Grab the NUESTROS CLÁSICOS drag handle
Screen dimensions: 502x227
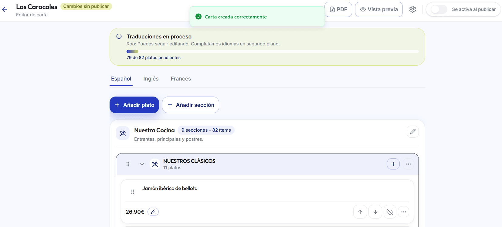pyautogui.click(x=128, y=164)
